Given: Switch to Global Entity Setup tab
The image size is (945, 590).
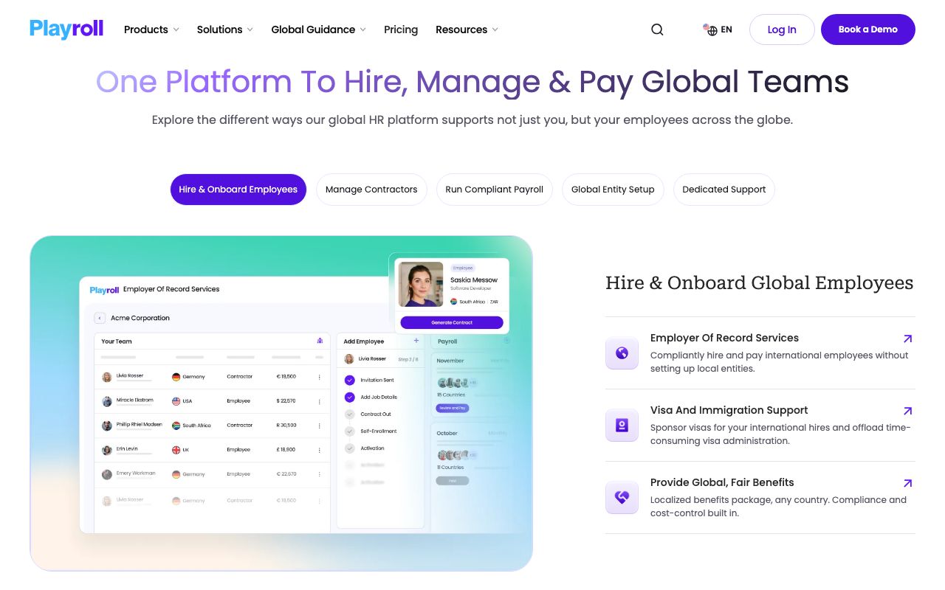Looking at the screenshot, I should 613,190.
